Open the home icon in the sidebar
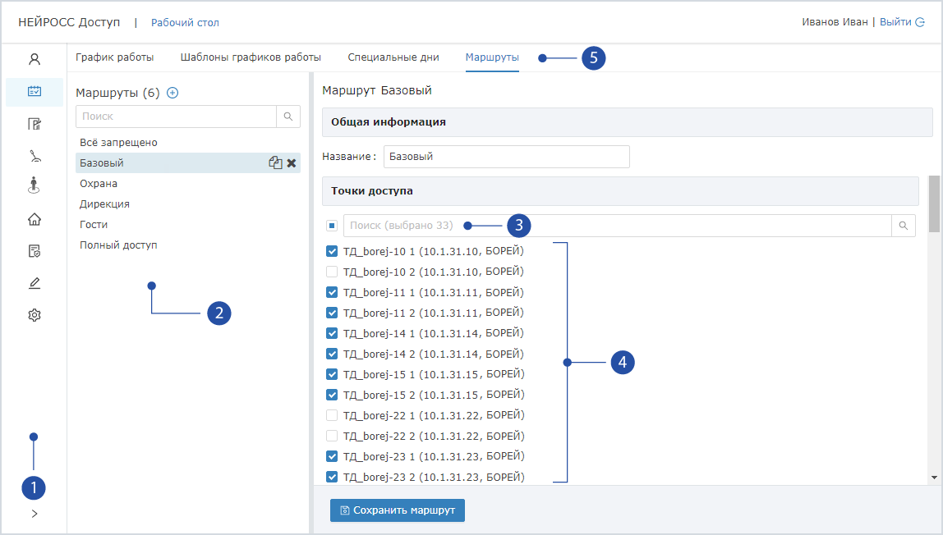 pos(34,219)
